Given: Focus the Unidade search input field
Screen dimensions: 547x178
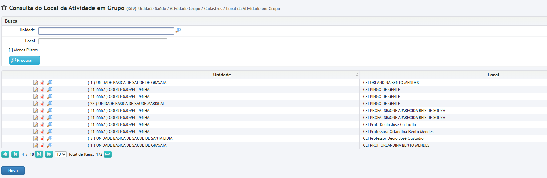Looking at the screenshot, I should (x=106, y=31).
